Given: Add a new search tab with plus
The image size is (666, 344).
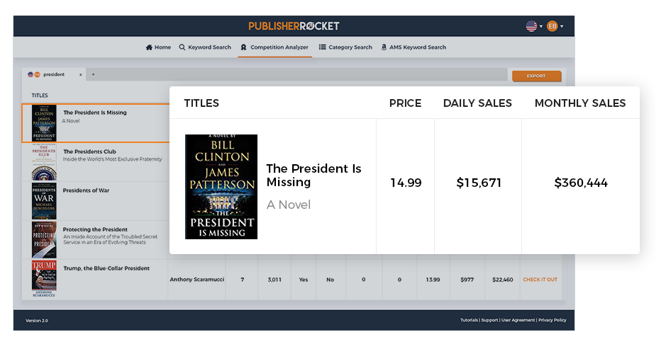Looking at the screenshot, I should 93,74.
